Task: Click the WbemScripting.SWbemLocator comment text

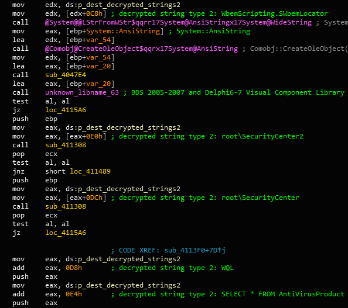Action: coord(274,13)
